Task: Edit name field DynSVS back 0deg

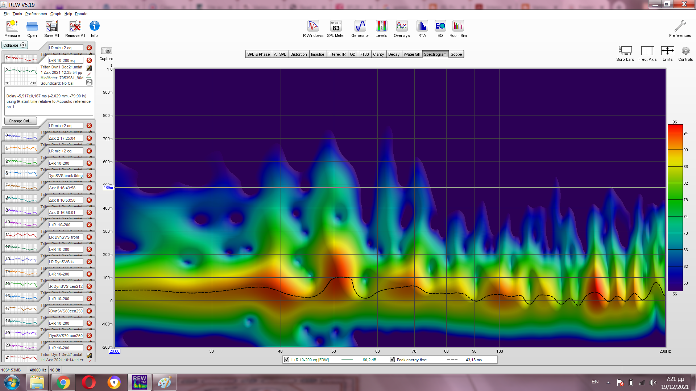Action: [x=66, y=176]
